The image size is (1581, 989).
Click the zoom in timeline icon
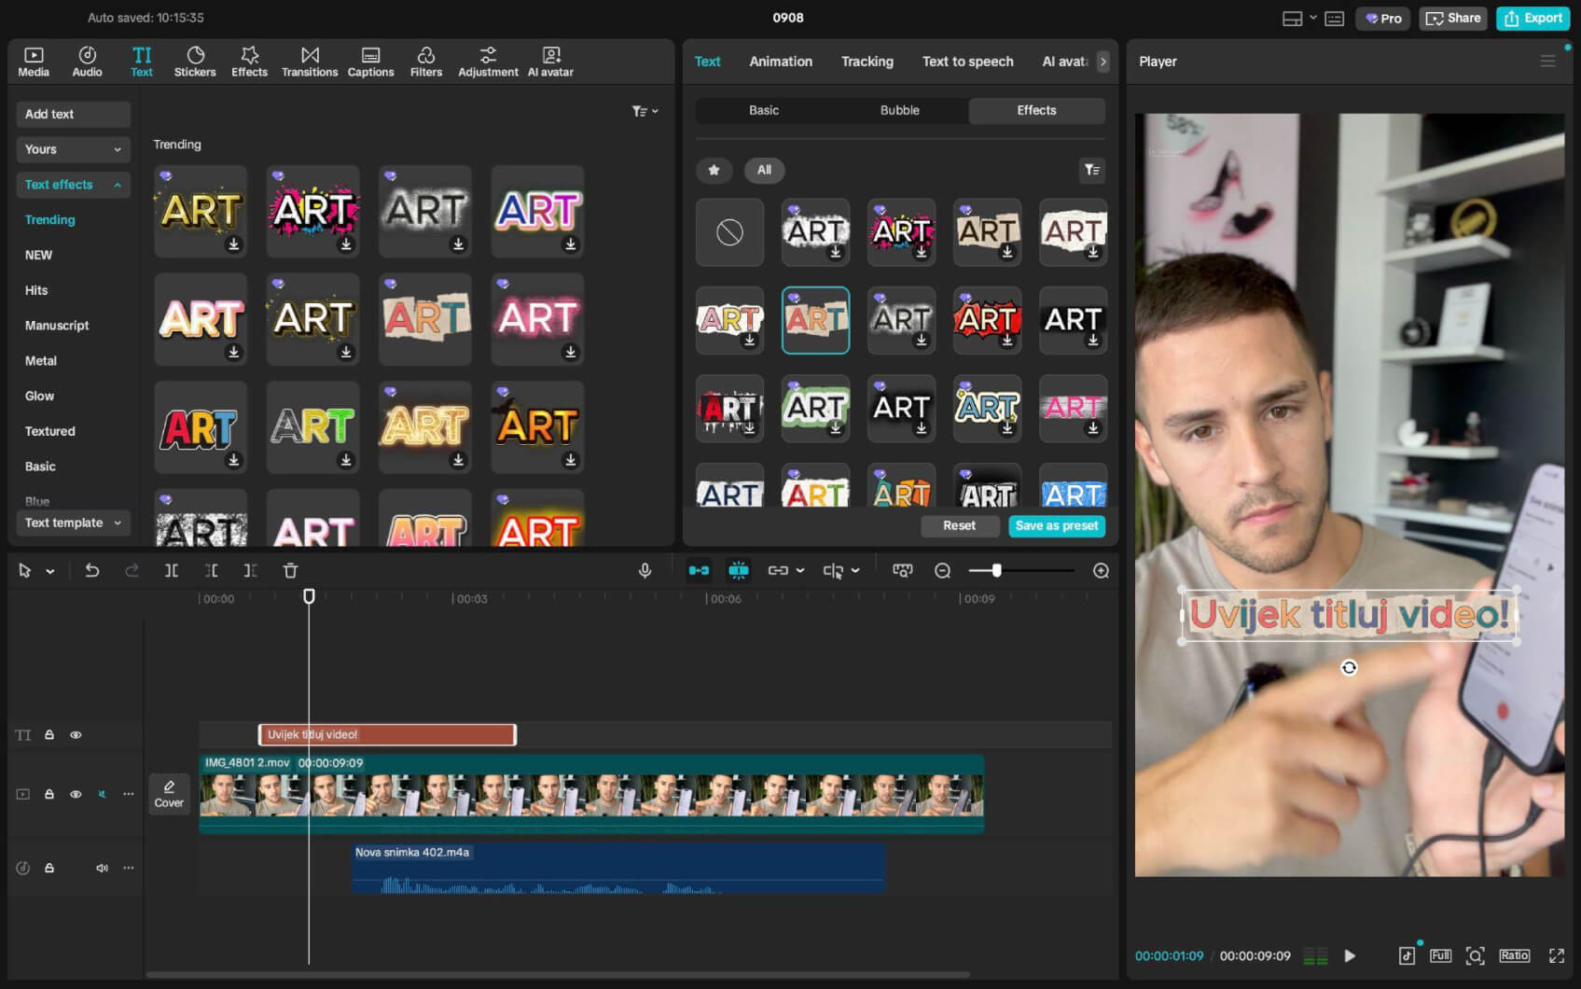coord(1101,570)
